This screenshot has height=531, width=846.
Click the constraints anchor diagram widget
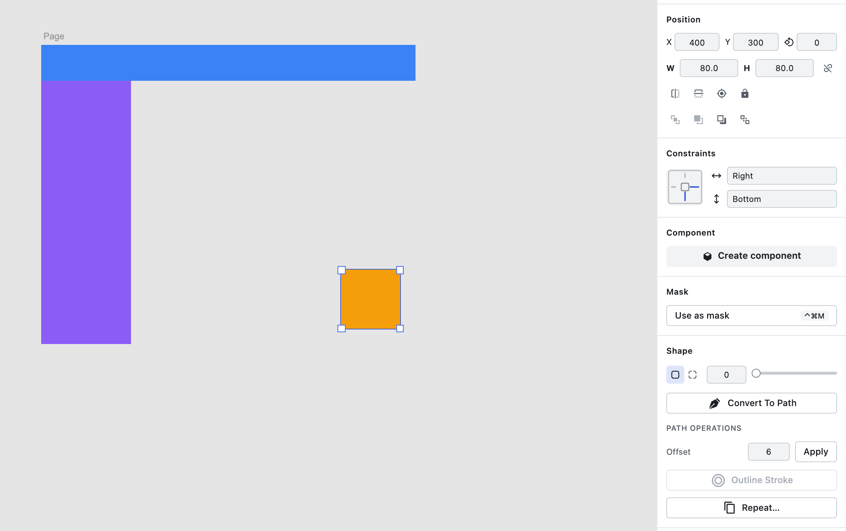[685, 187]
